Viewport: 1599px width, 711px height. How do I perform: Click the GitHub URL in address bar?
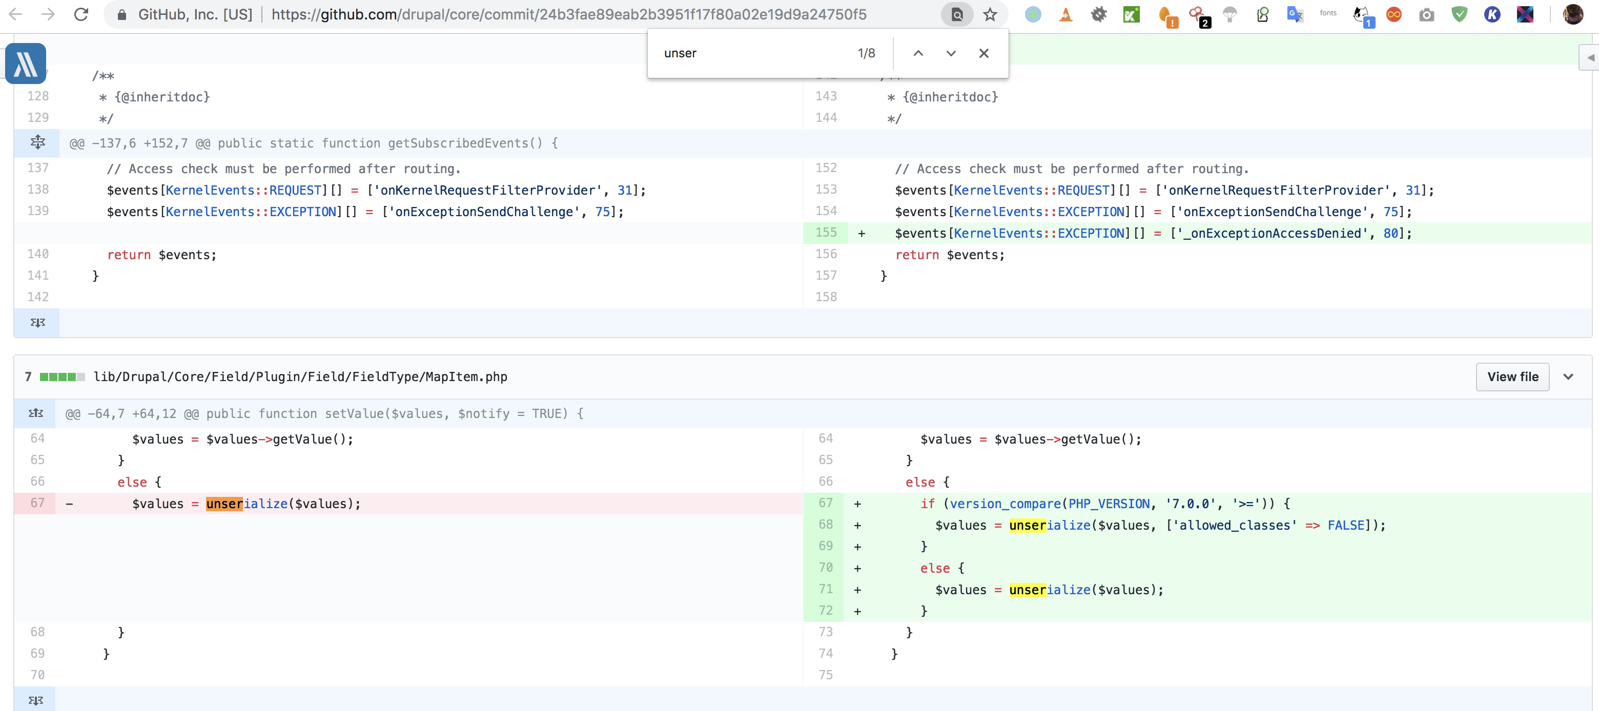click(x=568, y=14)
